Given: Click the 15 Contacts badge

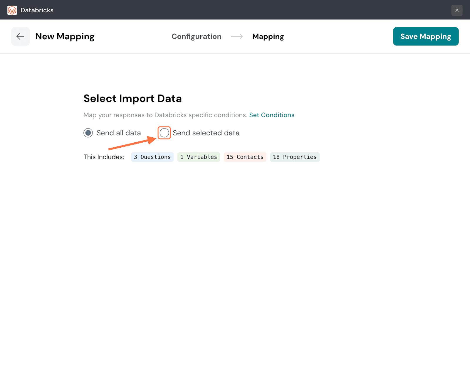Looking at the screenshot, I should pos(245,157).
